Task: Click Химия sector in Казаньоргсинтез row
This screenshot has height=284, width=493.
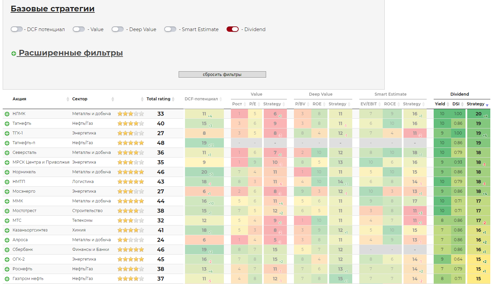Action: pyautogui.click(x=79, y=230)
